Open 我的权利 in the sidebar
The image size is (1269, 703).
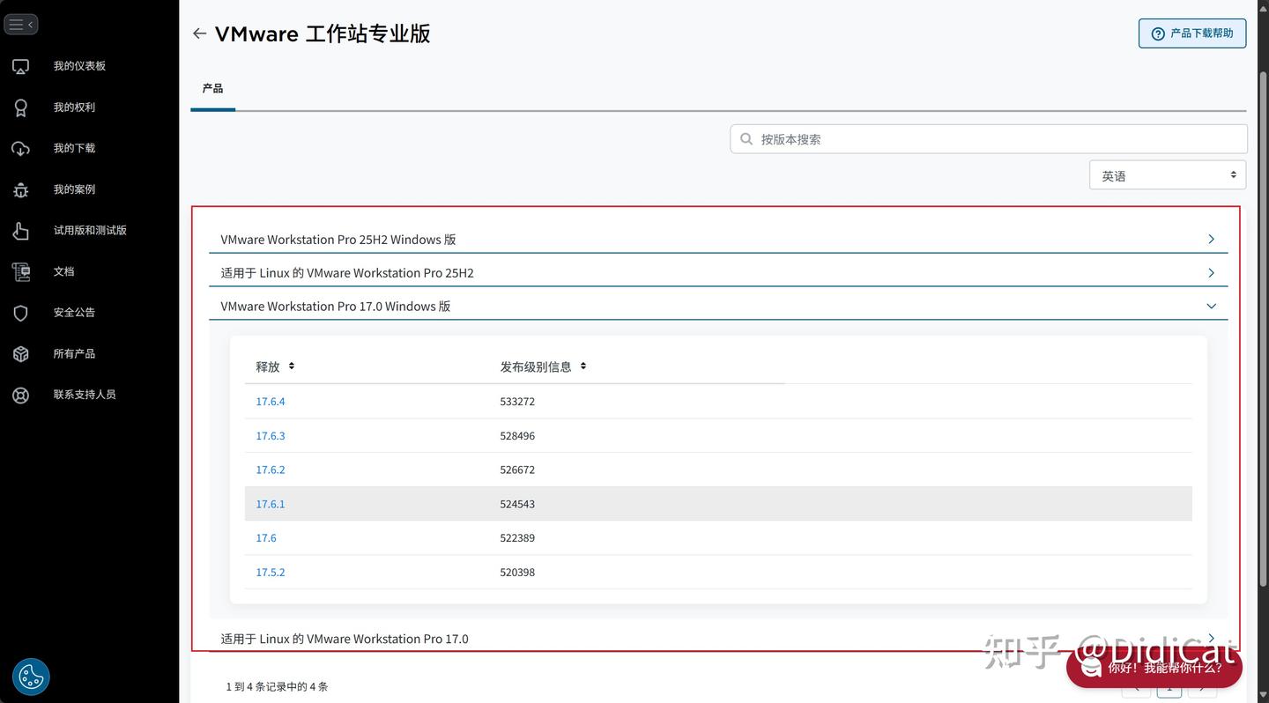click(74, 107)
